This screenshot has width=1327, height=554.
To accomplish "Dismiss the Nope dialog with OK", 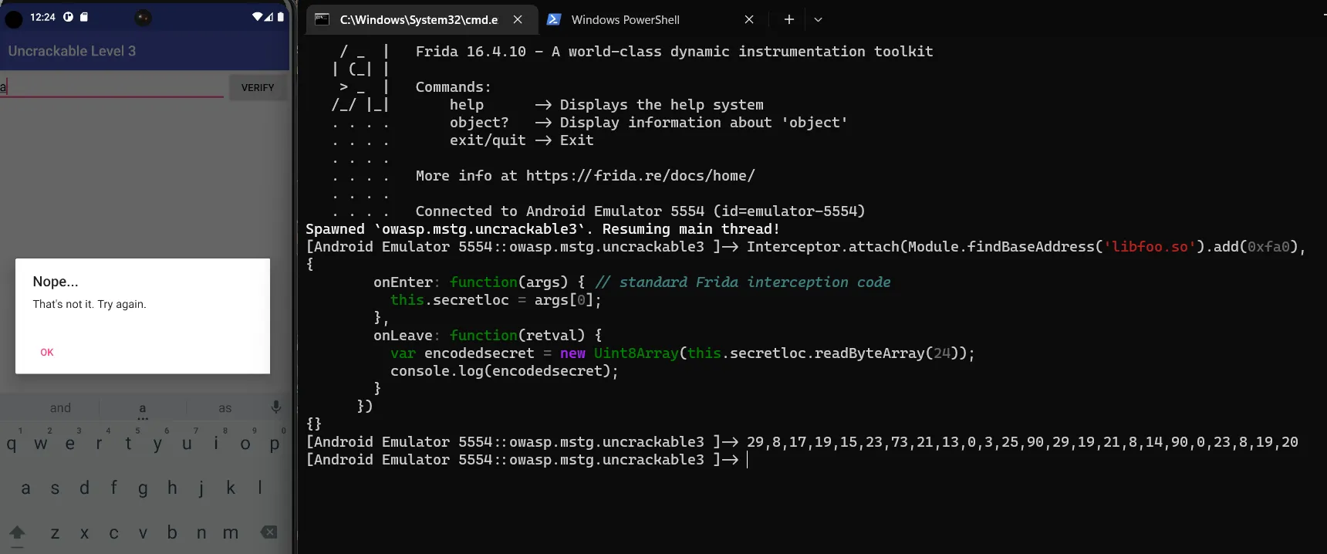I will pos(47,352).
